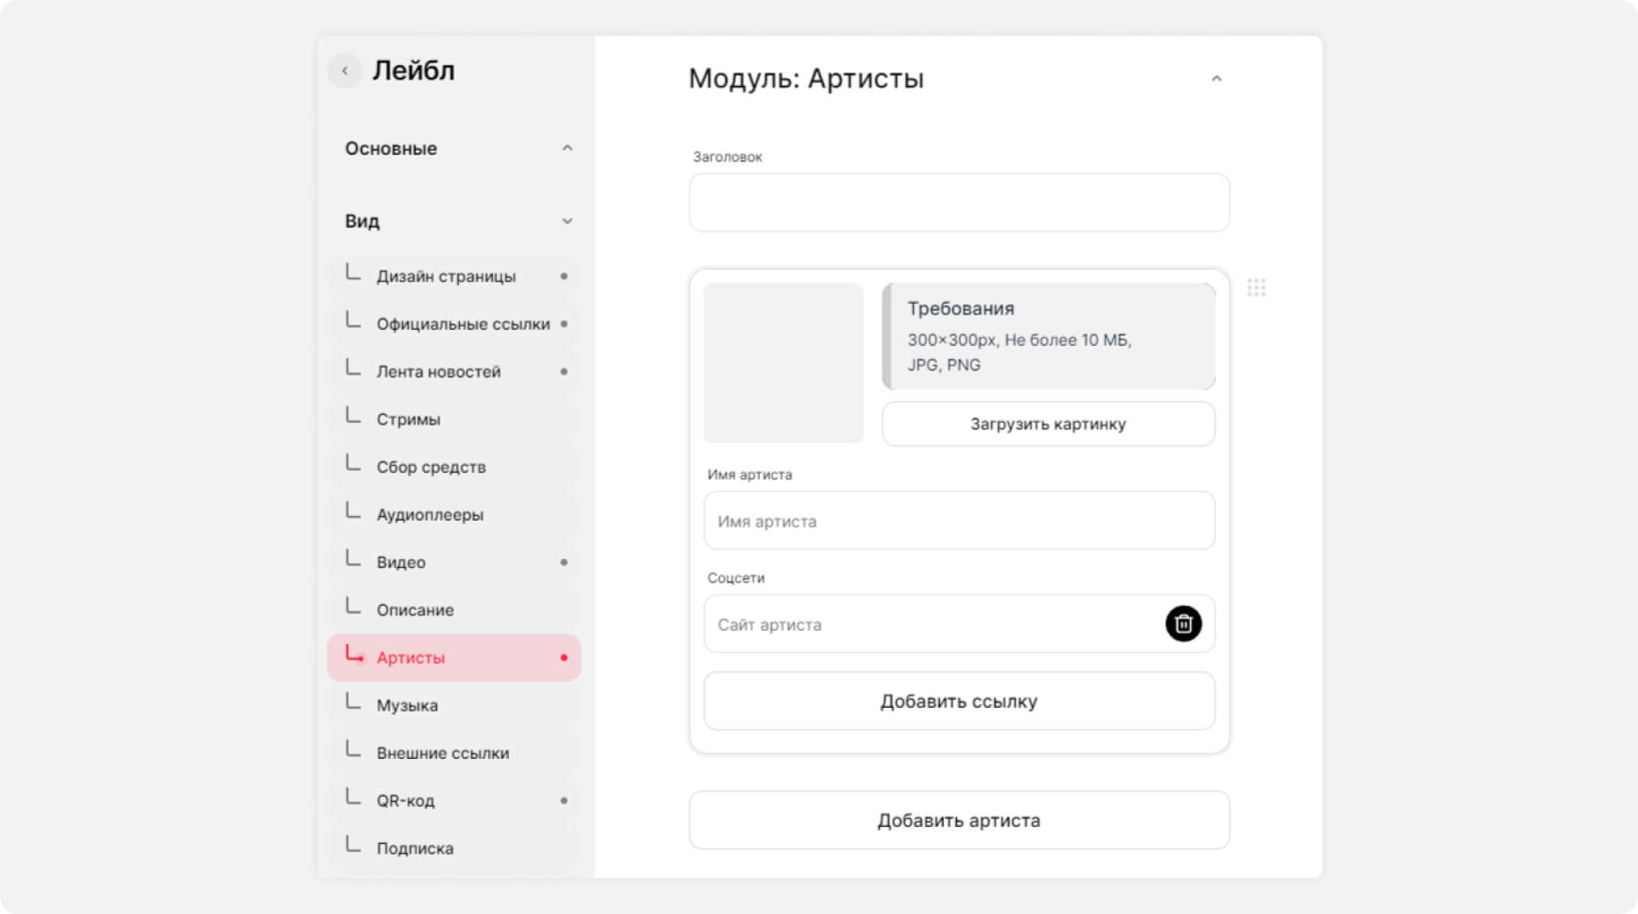The image size is (1638, 914).
Task: Collapse the Основные section
Action: click(566, 148)
